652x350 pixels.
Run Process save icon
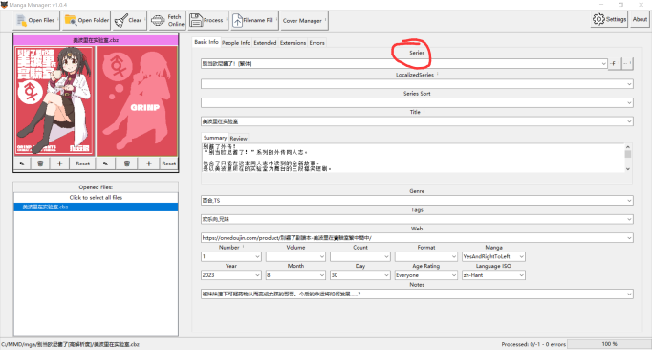point(196,20)
